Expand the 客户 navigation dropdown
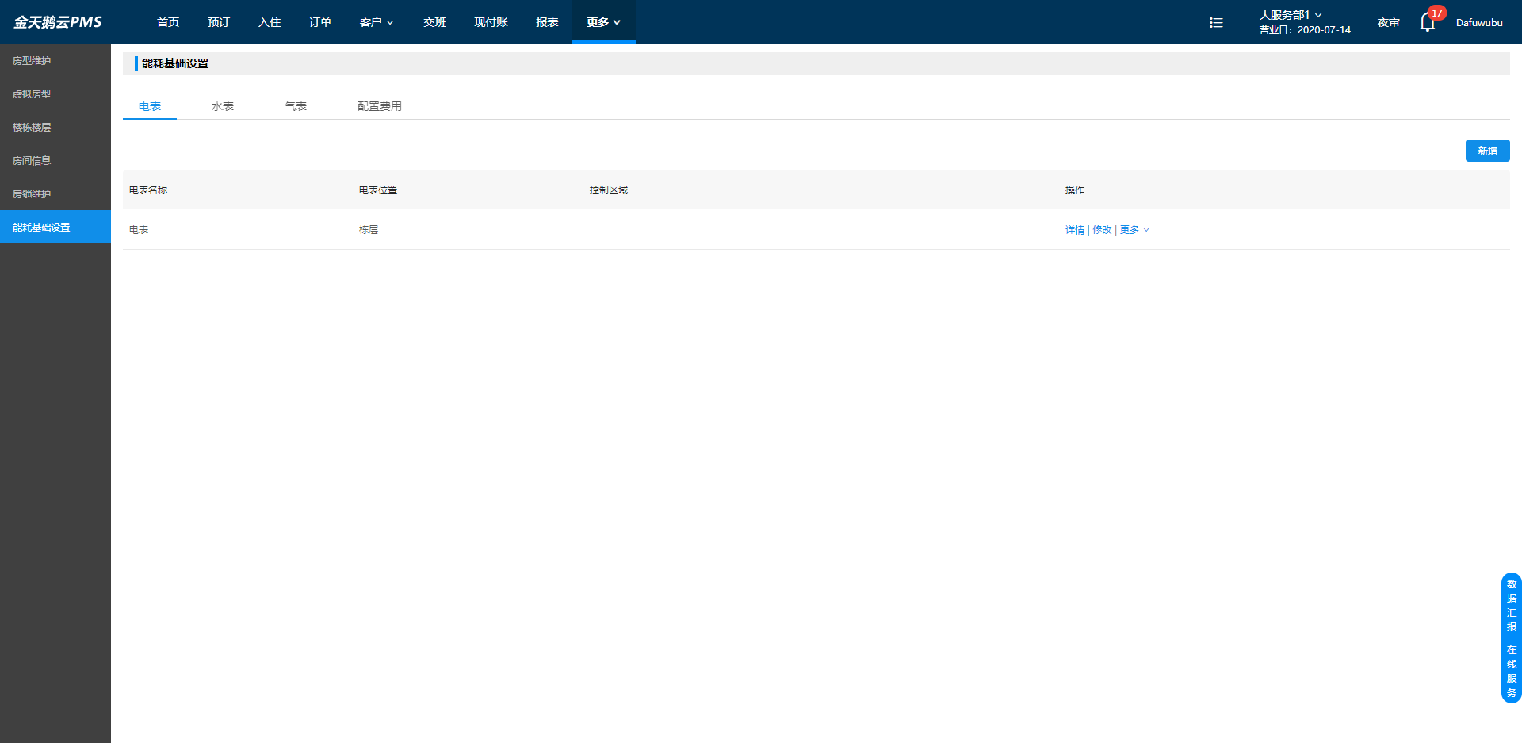Viewport: 1522px width, 743px height. 377,22
